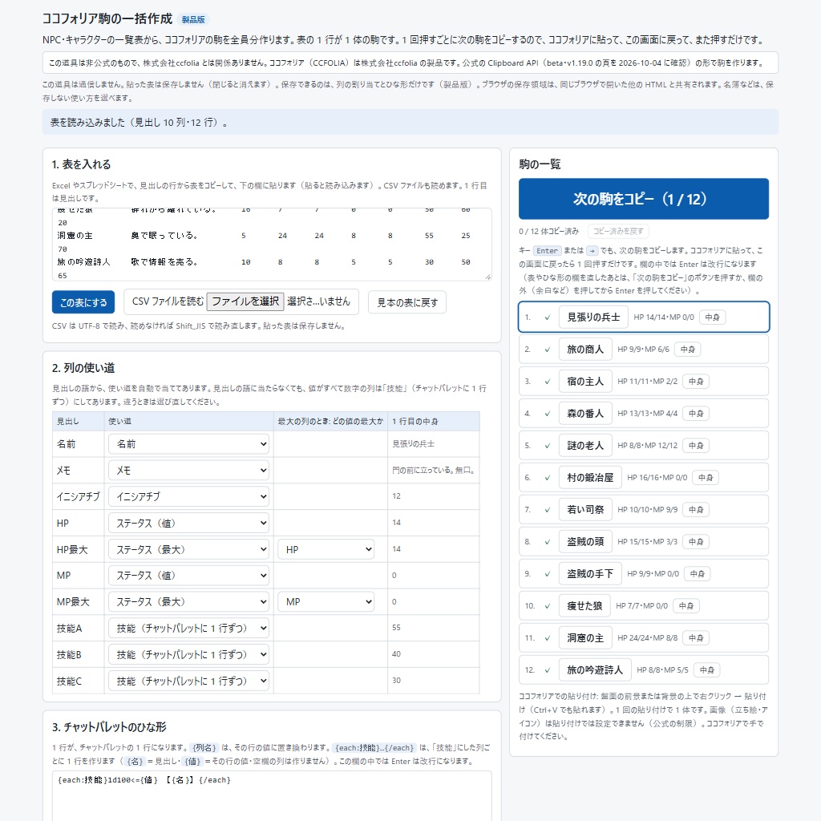Open the 中身 of 痩せた狼
This screenshot has height=821, width=821.
(x=686, y=606)
